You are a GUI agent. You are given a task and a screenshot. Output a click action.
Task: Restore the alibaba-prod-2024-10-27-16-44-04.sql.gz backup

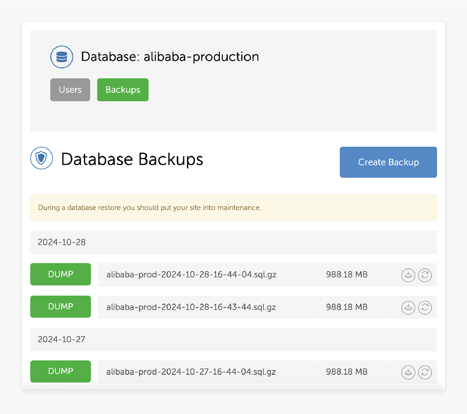(425, 372)
